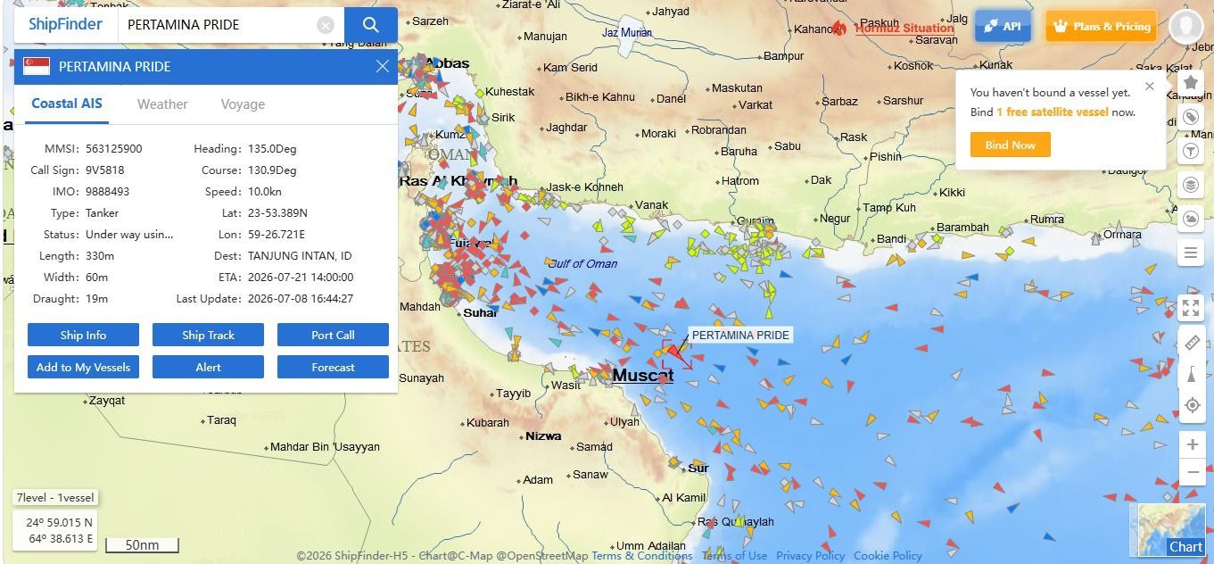Click the Call Sign value 9V5818
This screenshot has height=564, width=1214.
(x=105, y=170)
